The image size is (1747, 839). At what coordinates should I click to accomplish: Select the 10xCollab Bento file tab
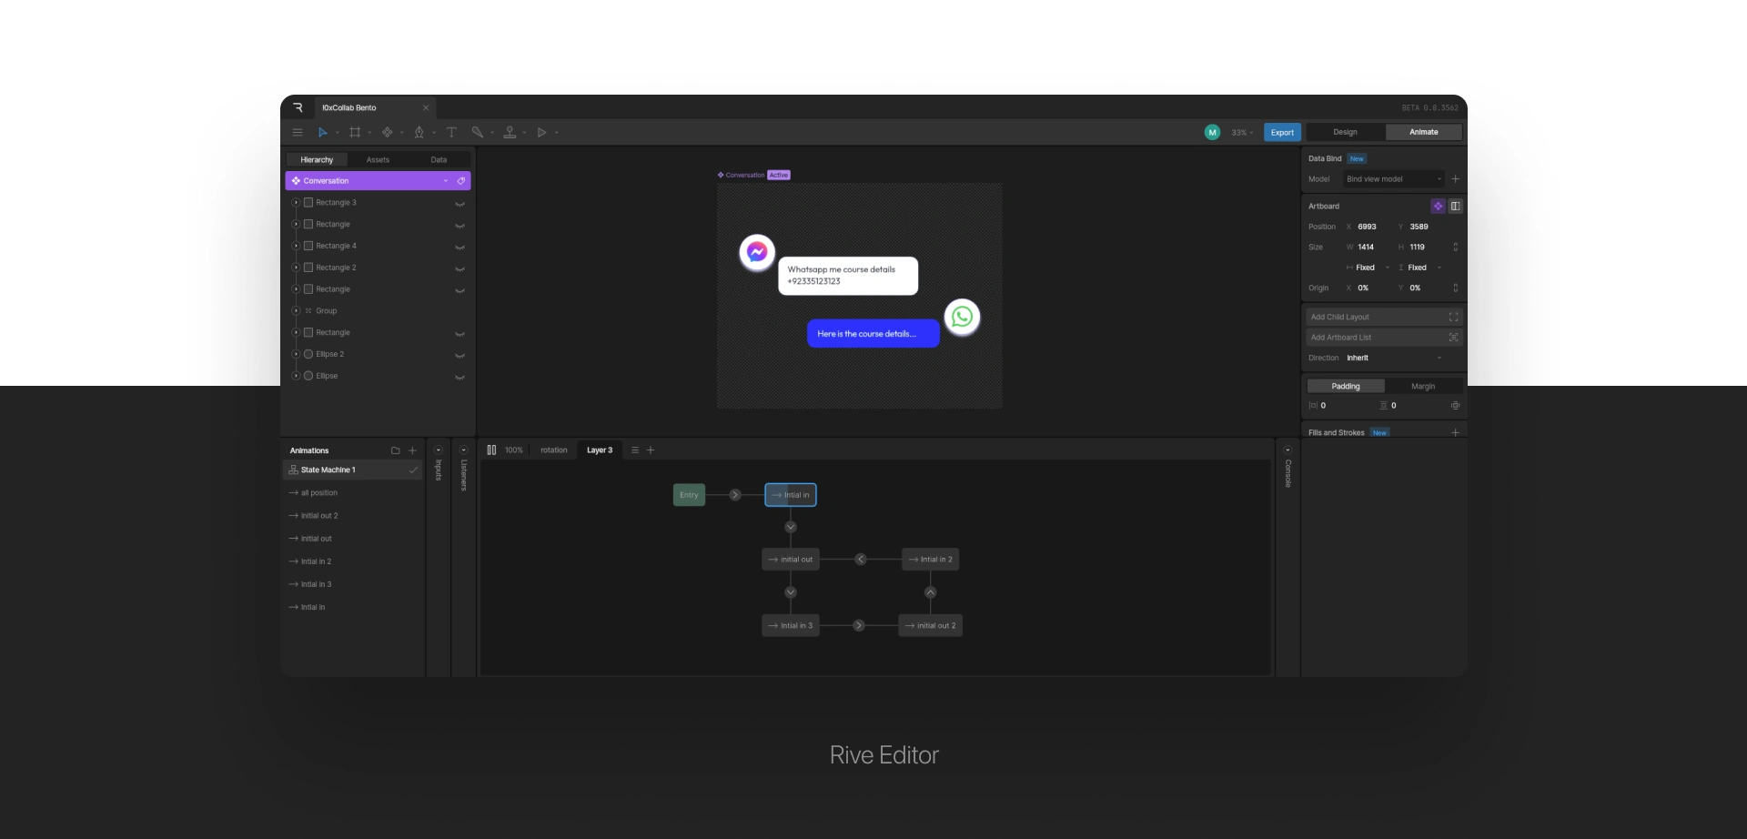[x=375, y=107]
